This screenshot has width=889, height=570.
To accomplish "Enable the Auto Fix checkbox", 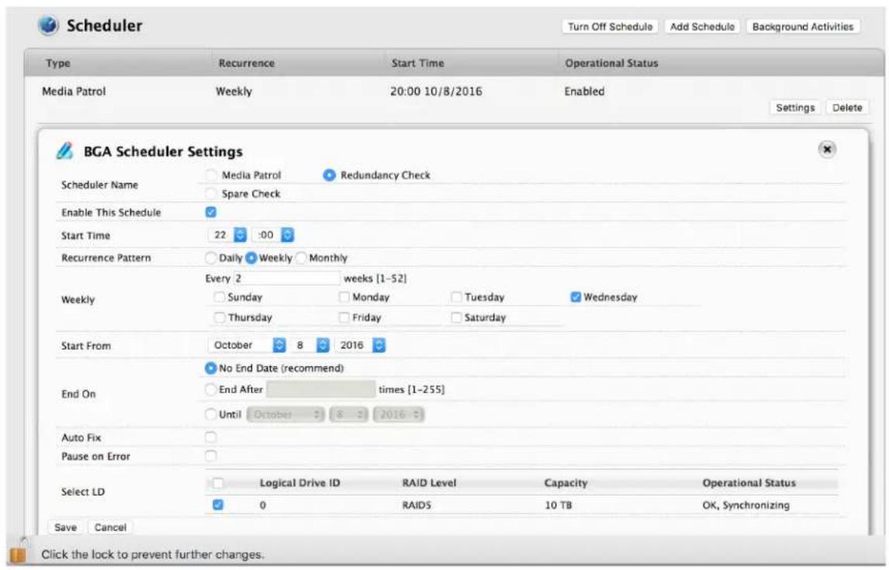I will [211, 437].
